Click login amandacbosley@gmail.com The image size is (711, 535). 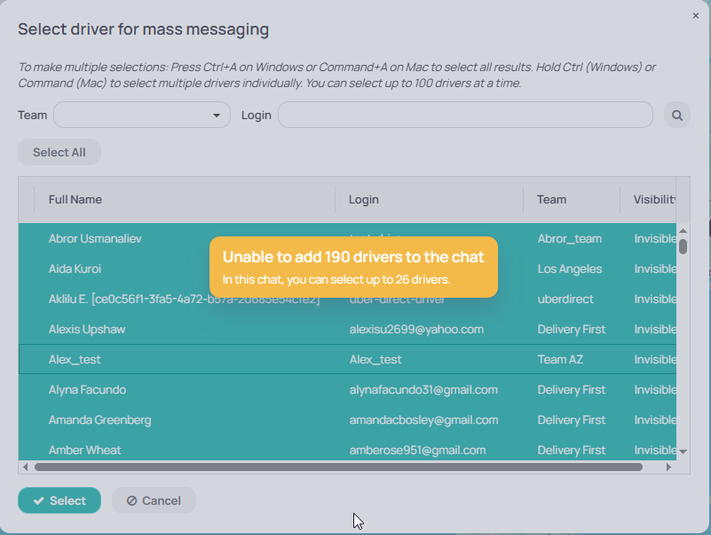pyautogui.click(x=423, y=420)
